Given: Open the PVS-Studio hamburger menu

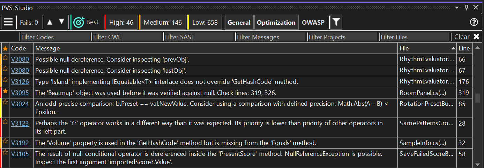Looking at the screenshot, I should (x=8, y=23).
